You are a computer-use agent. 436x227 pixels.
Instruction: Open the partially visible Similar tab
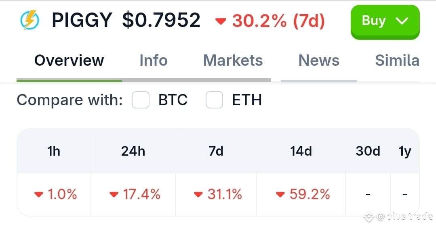coord(397,60)
